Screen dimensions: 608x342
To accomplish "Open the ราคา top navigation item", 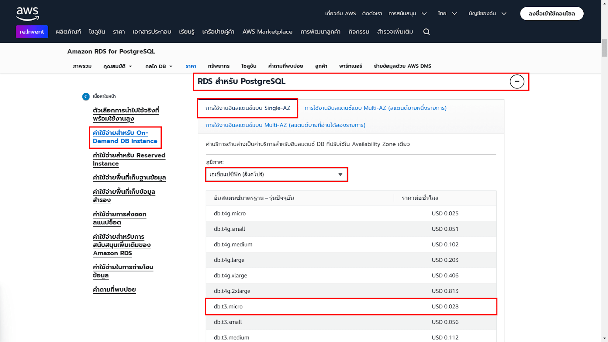I will [119, 32].
